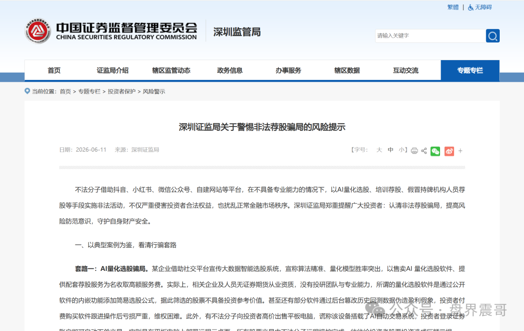This screenshot has height=331, width=524.
Task: Set font size to 大
Action: 379,150
